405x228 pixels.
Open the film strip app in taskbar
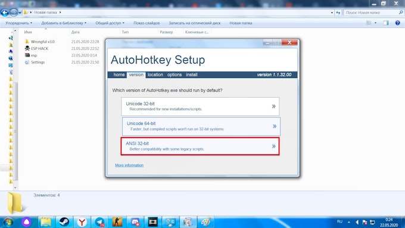(152, 222)
